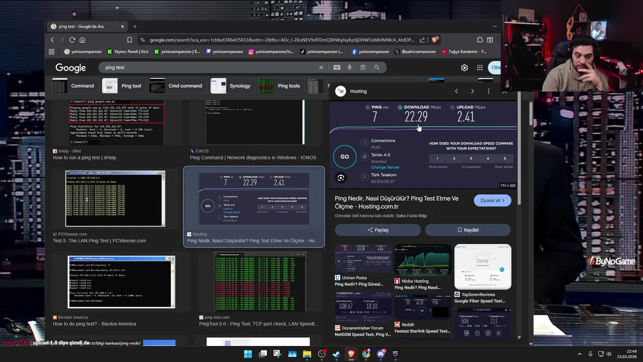The image size is (643, 362).
Task: Open a new browser tab with the plus
Action: pos(135,26)
